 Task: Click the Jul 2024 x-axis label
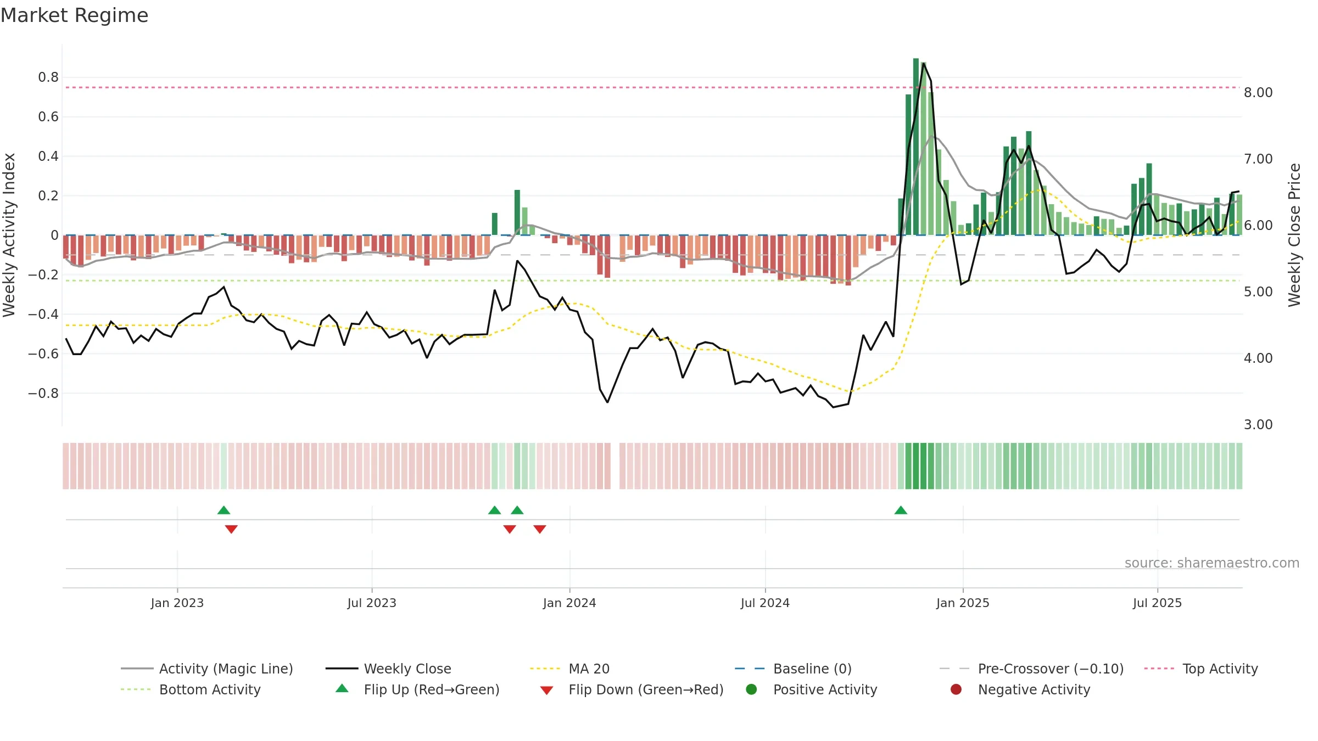click(765, 603)
